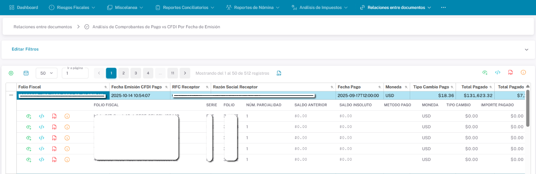Expand the Editar Filtros panel chevron
536x174 pixels.
pyautogui.click(x=526, y=49)
